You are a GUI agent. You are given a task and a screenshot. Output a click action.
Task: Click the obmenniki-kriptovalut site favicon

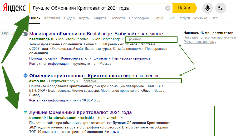pos(26,112)
